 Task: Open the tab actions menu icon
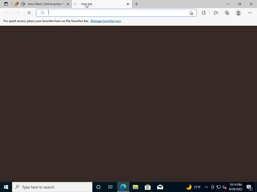point(6,4)
